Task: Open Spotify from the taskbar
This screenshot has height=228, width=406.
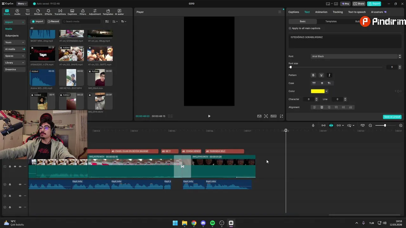Action: [213, 223]
